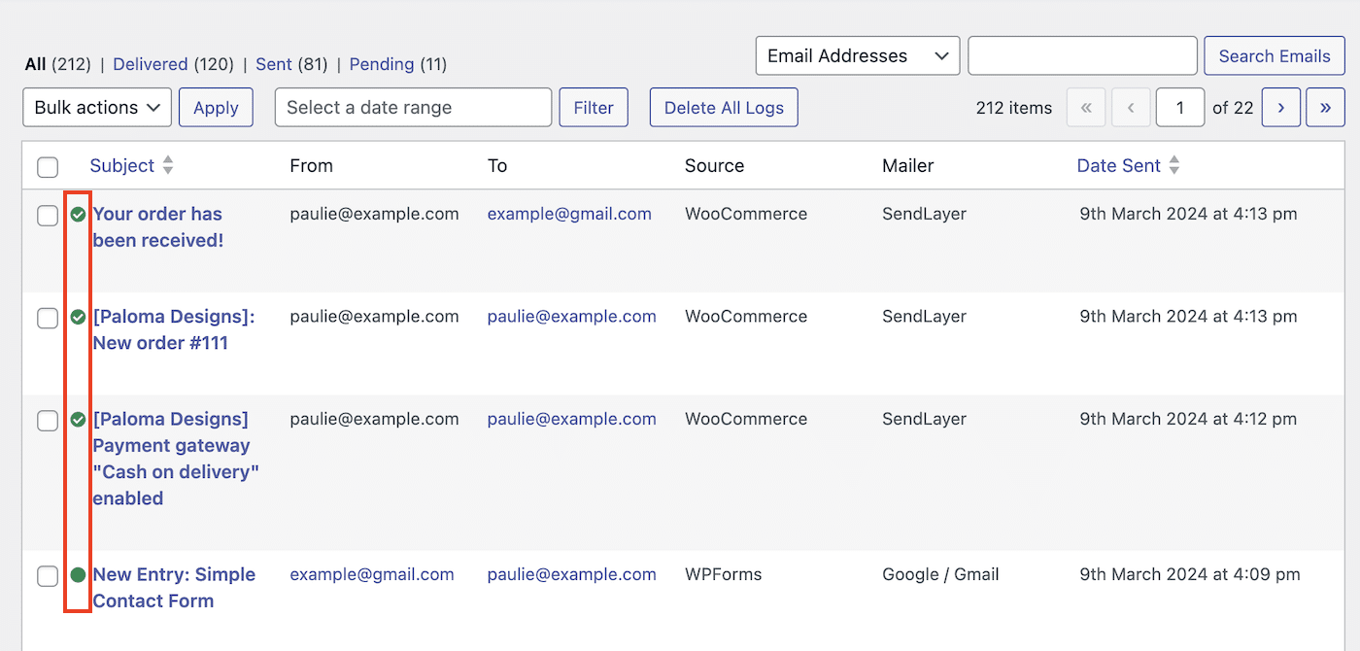Screen dimensions: 1360x651
Task: Open the Email Addresses search dropdown
Action: click(x=857, y=55)
